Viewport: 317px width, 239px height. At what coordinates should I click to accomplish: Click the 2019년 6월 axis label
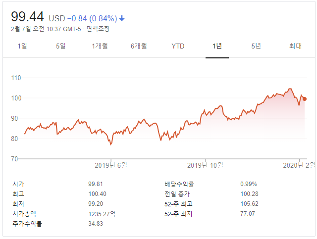(111, 165)
